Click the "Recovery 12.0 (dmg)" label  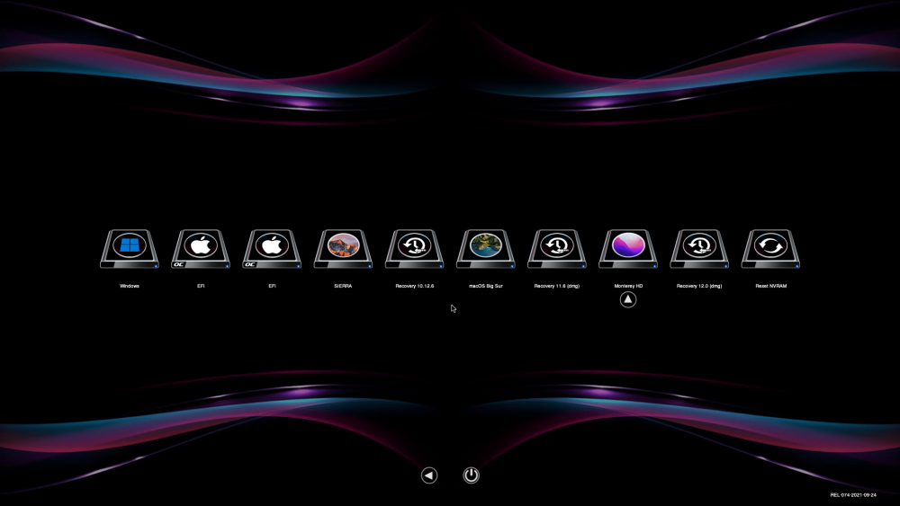pos(699,286)
